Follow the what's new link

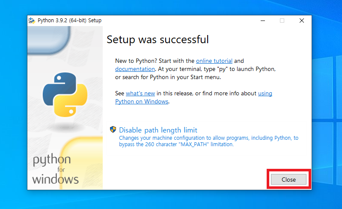point(140,94)
